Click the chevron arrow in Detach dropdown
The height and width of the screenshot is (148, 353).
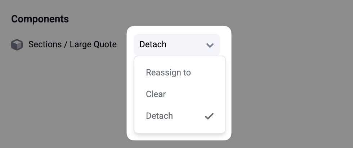[x=210, y=45]
